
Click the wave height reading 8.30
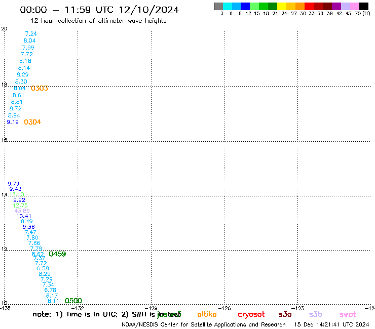coord(21,81)
